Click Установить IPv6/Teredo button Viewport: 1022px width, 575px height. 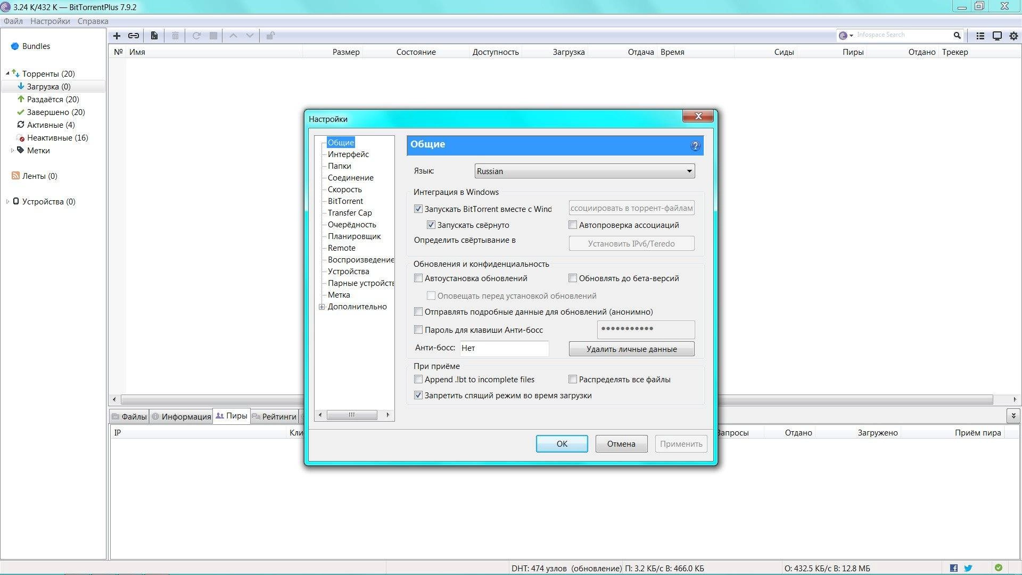tap(632, 243)
